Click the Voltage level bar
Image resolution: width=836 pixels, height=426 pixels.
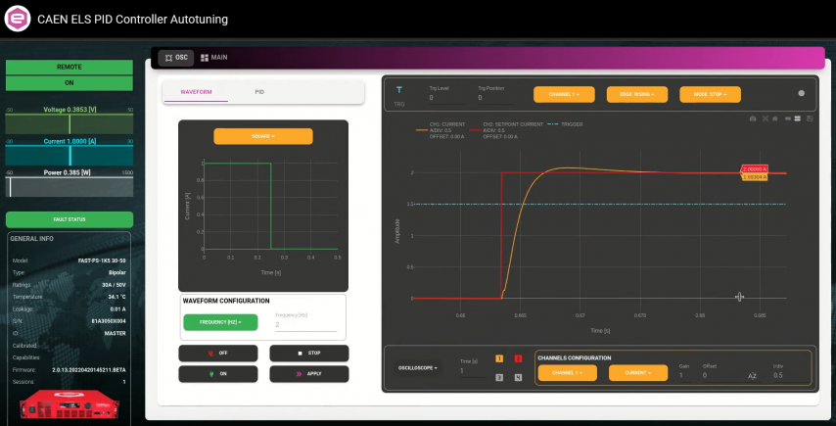(69, 124)
